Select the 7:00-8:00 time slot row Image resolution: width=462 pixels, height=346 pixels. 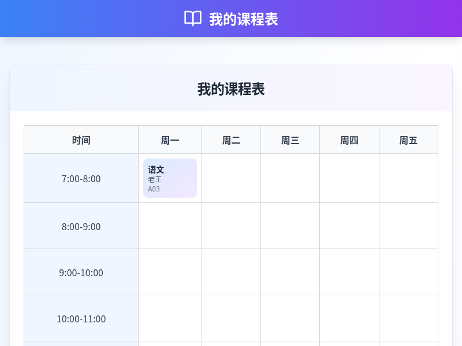[81, 178]
